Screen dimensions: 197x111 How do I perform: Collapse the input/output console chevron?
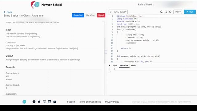[110, 65]
